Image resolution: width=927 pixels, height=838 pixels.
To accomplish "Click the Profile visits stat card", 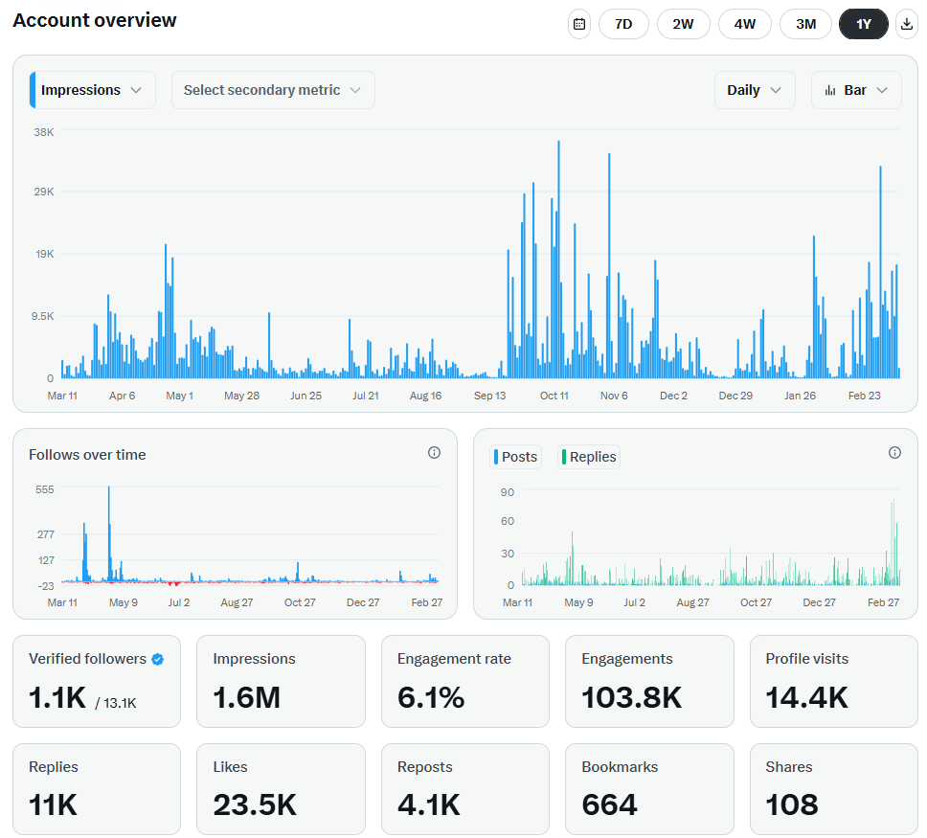I will (833, 681).
